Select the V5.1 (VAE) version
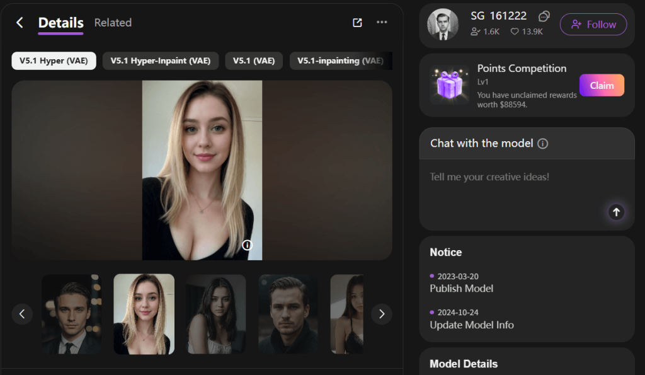The height and width of the screenshot is (375, 645). [x=254, y=61]
